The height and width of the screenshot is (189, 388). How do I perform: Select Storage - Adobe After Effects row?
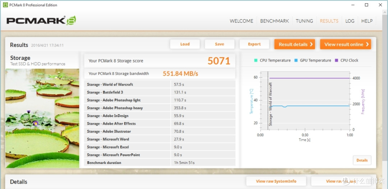tap(160, 123)
